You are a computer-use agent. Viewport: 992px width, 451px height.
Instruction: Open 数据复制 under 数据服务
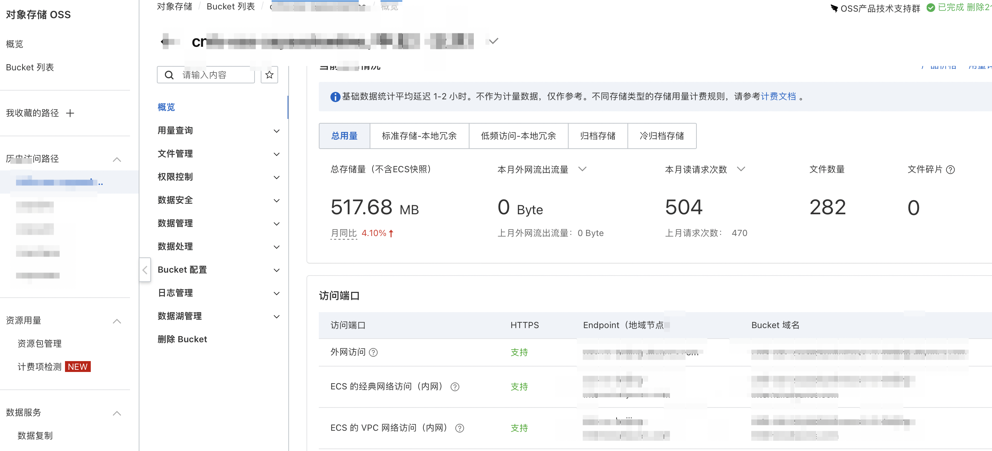[35, 435]
